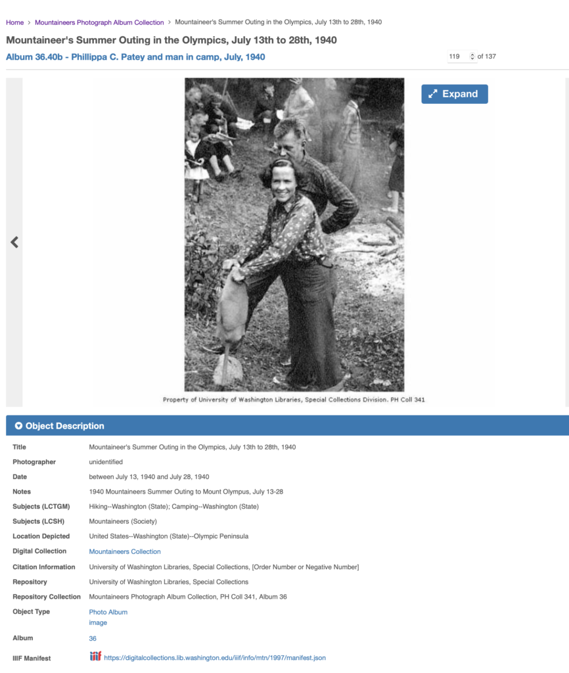This screenshot has width=569, height=673.
Task: Open the Mountaineers Collection link
Action: coord(125,551)
